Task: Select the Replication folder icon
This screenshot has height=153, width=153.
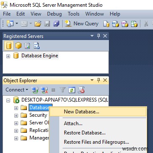Action: (x=24, y=131)
